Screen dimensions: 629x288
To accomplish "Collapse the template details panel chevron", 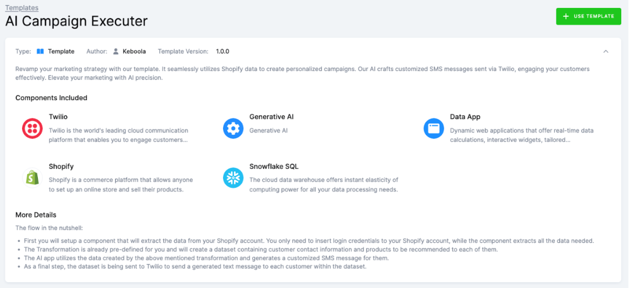I will pos(606,52).
